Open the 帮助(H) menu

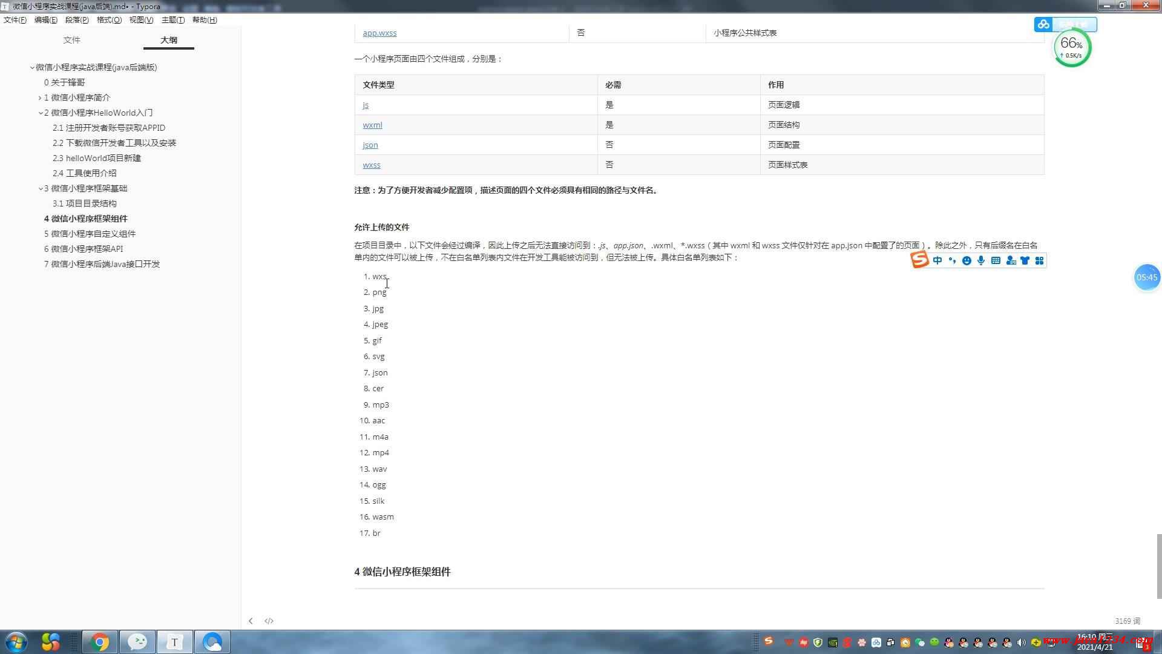205,20
